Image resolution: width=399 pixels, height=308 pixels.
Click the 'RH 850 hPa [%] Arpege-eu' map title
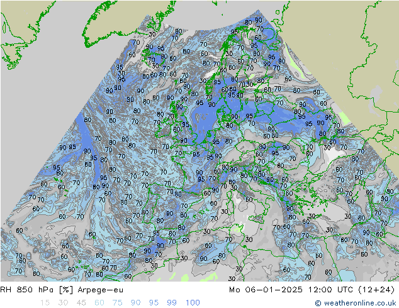pos(62,290)
